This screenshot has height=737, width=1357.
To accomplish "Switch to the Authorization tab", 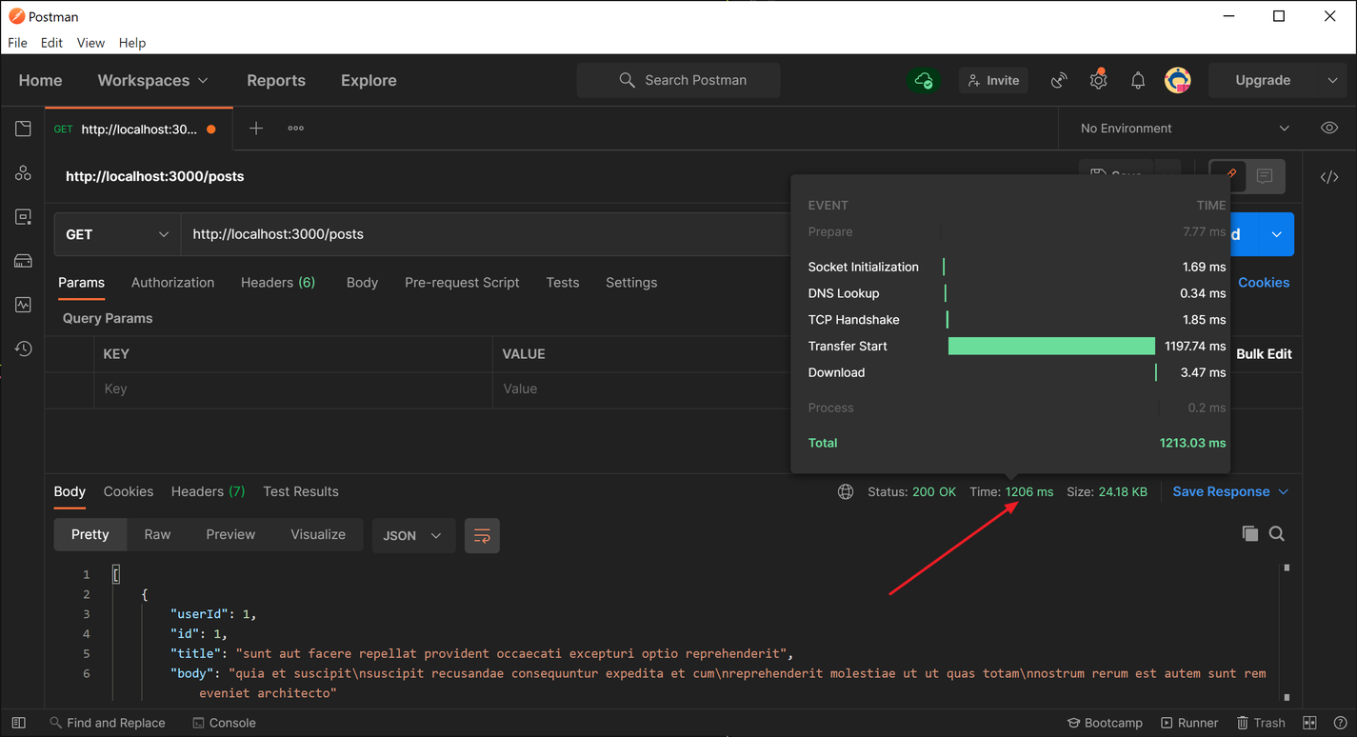I will coord(172,283).
